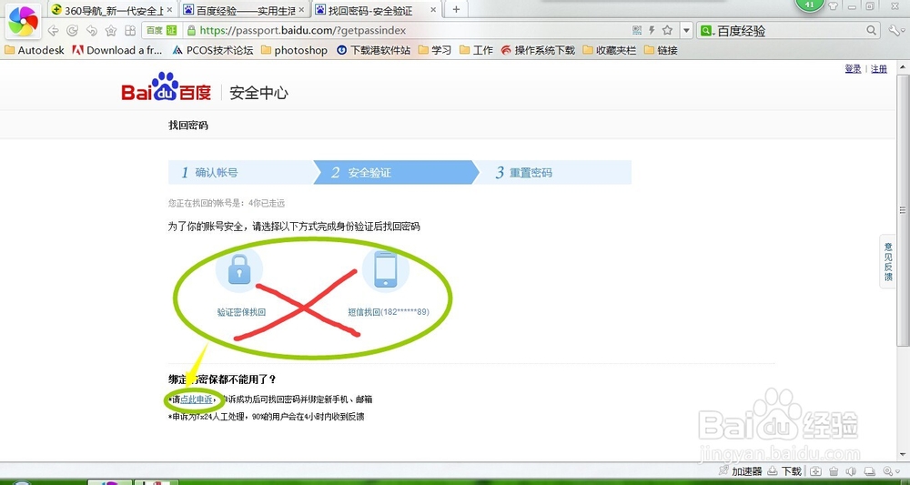Open the 加速器 accelerator in the status bar
910x485 pixels.
(739, 471)
